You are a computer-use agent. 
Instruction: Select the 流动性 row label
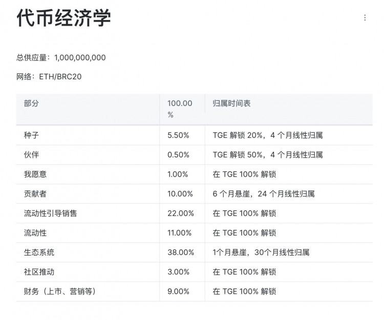[x=35, y=233]
